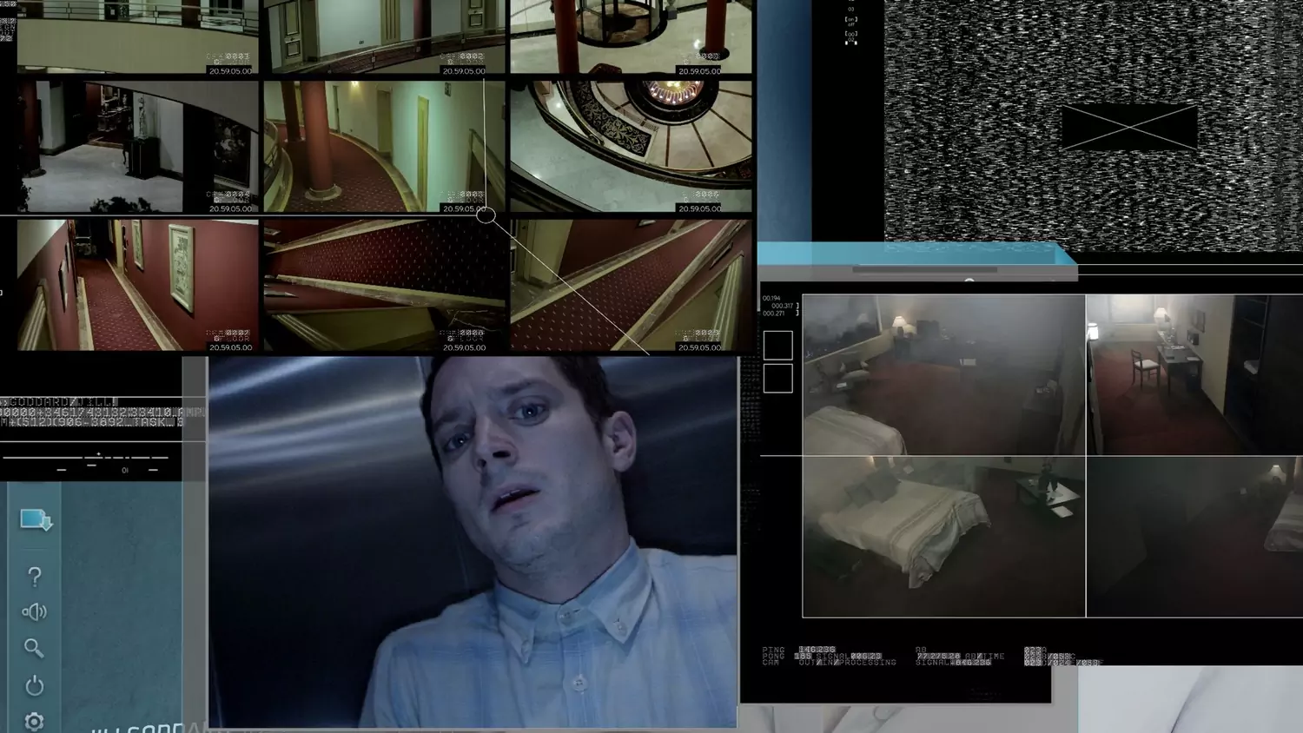This screenshot has width=1303, height=733.
Task: Tick the upper square box beside room cameras
Action: 777,345
